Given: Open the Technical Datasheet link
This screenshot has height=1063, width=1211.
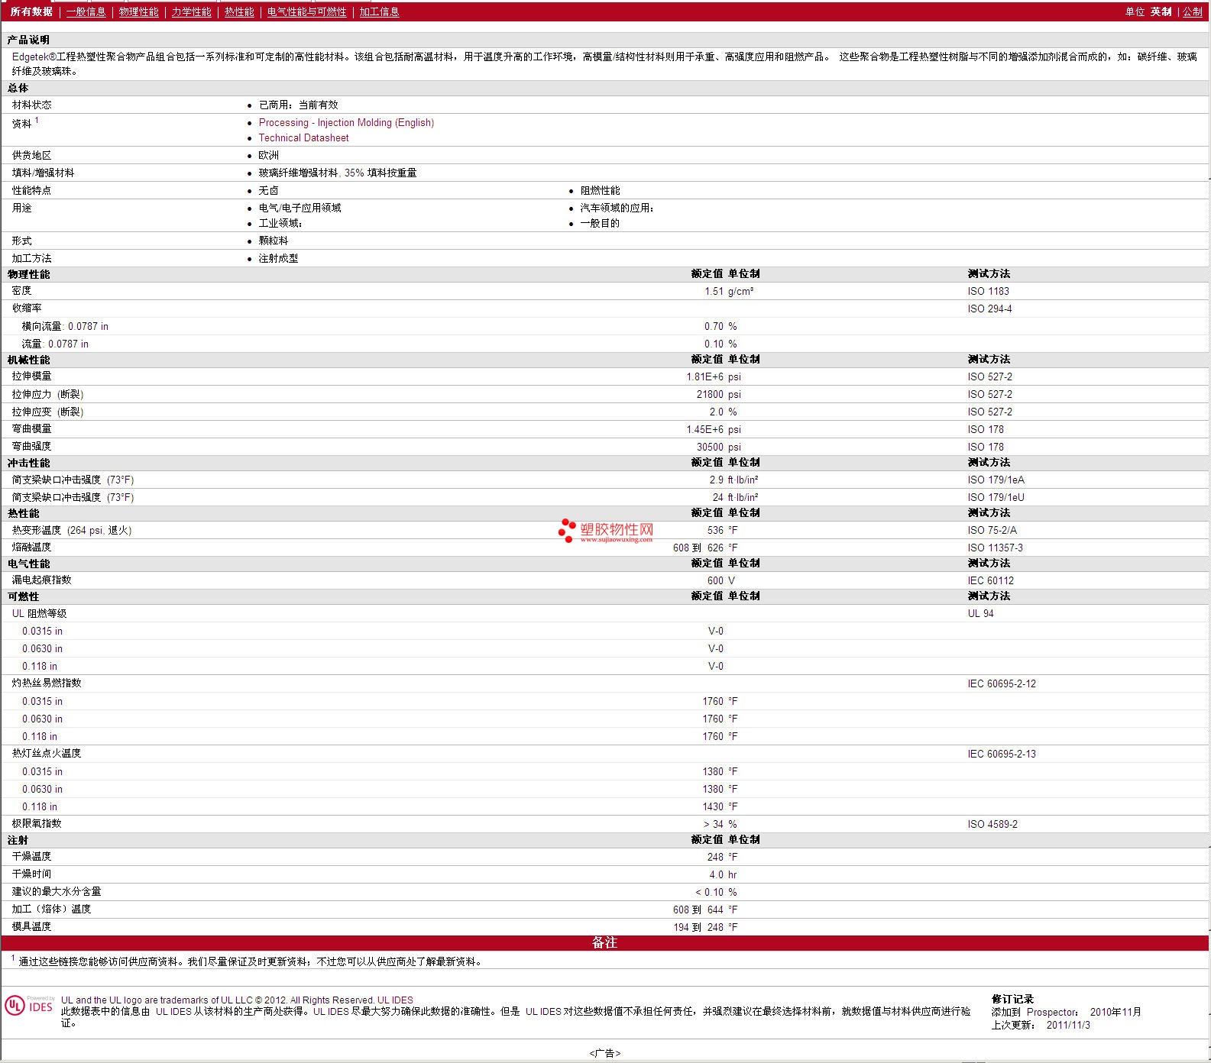Looking at the screenshot, I should click(x=303, y=138).
